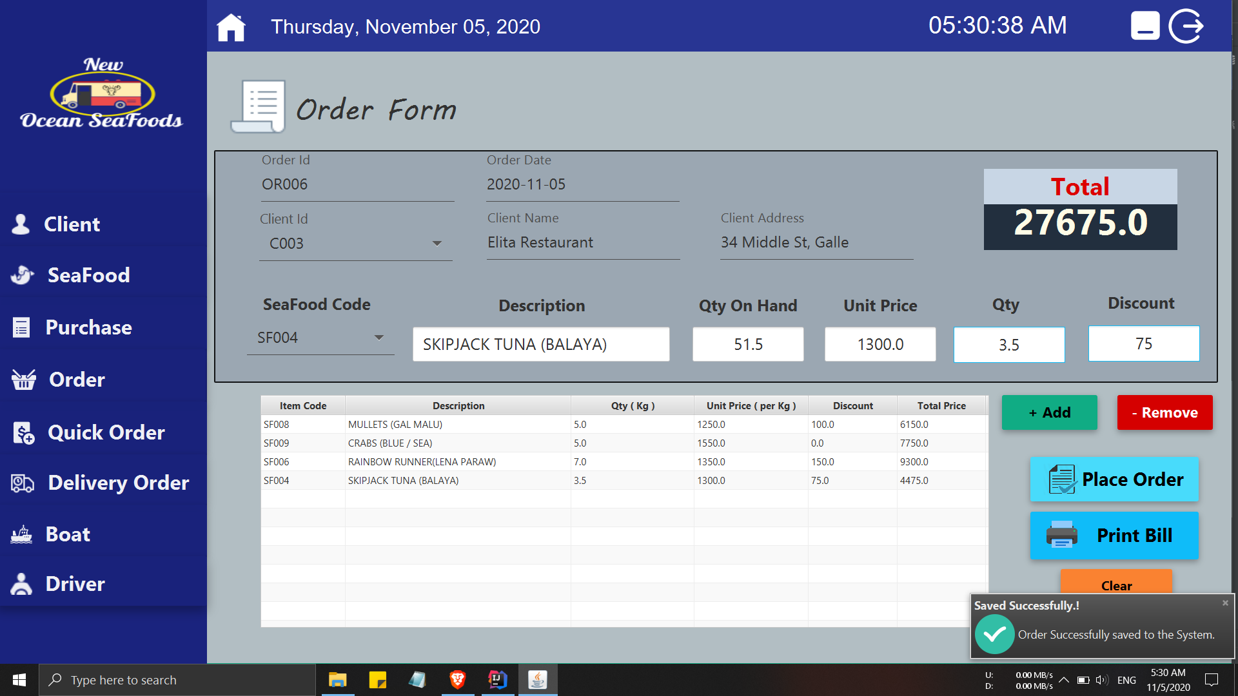Image resolution: width=1238 pixels, height=696 pixels.
Task: Click the Purchase ledger icon
Action: pos(21,327)
